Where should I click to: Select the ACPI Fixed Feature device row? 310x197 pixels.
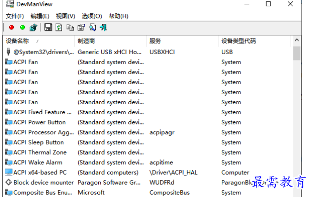click(148, 112)
